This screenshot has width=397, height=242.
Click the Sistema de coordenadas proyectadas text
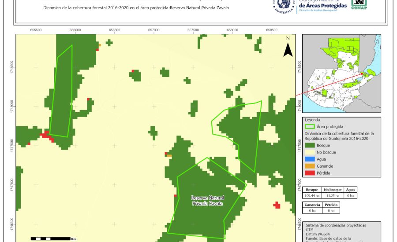tap(336, 225)
